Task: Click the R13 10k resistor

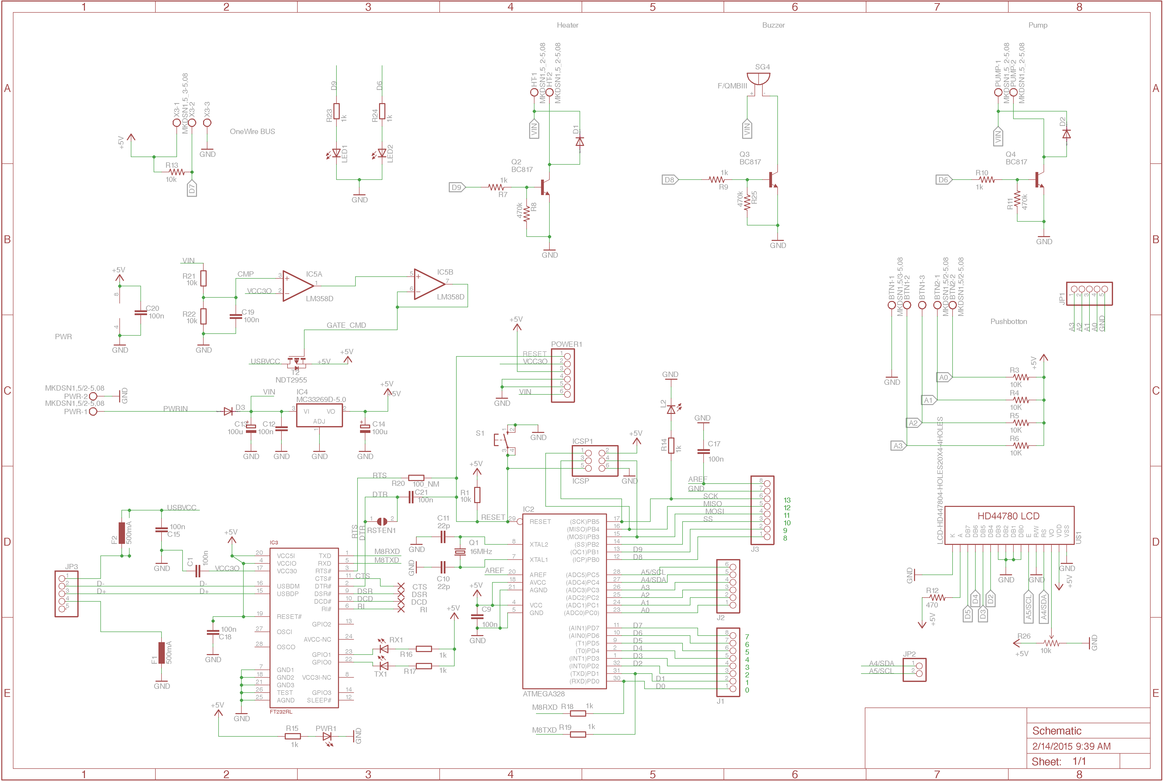Action: click(177, 172)
